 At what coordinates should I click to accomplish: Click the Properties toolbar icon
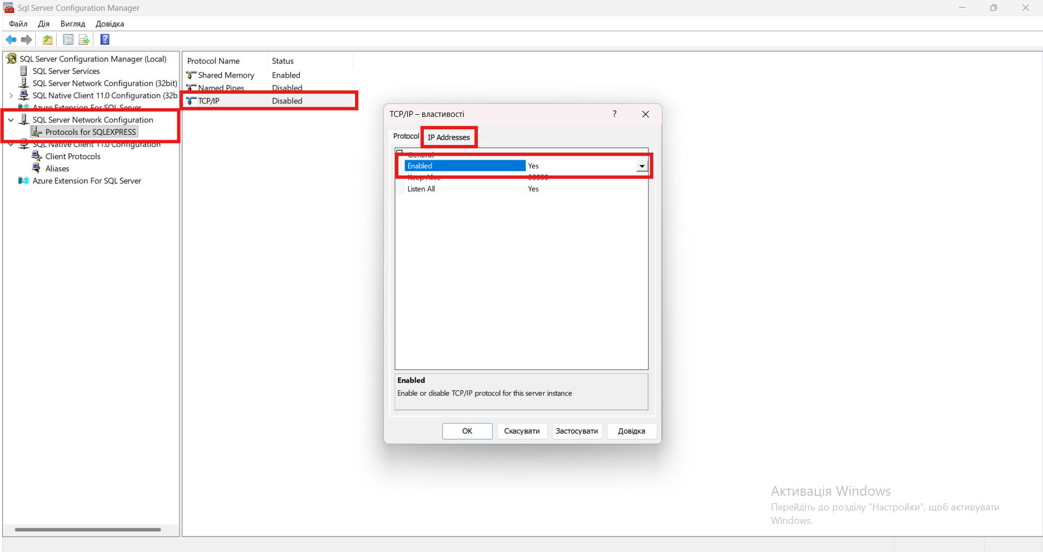[68, 40]
